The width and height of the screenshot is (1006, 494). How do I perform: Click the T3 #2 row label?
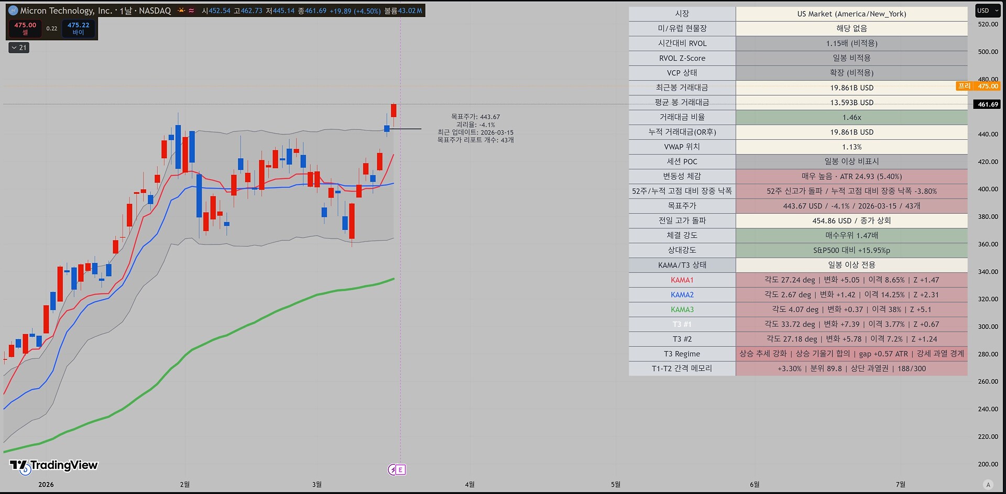(682, 339)
